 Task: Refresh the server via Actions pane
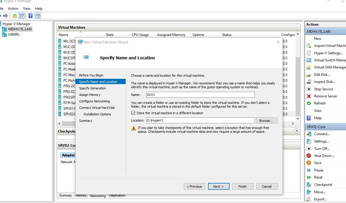click(x=320, y=103)
